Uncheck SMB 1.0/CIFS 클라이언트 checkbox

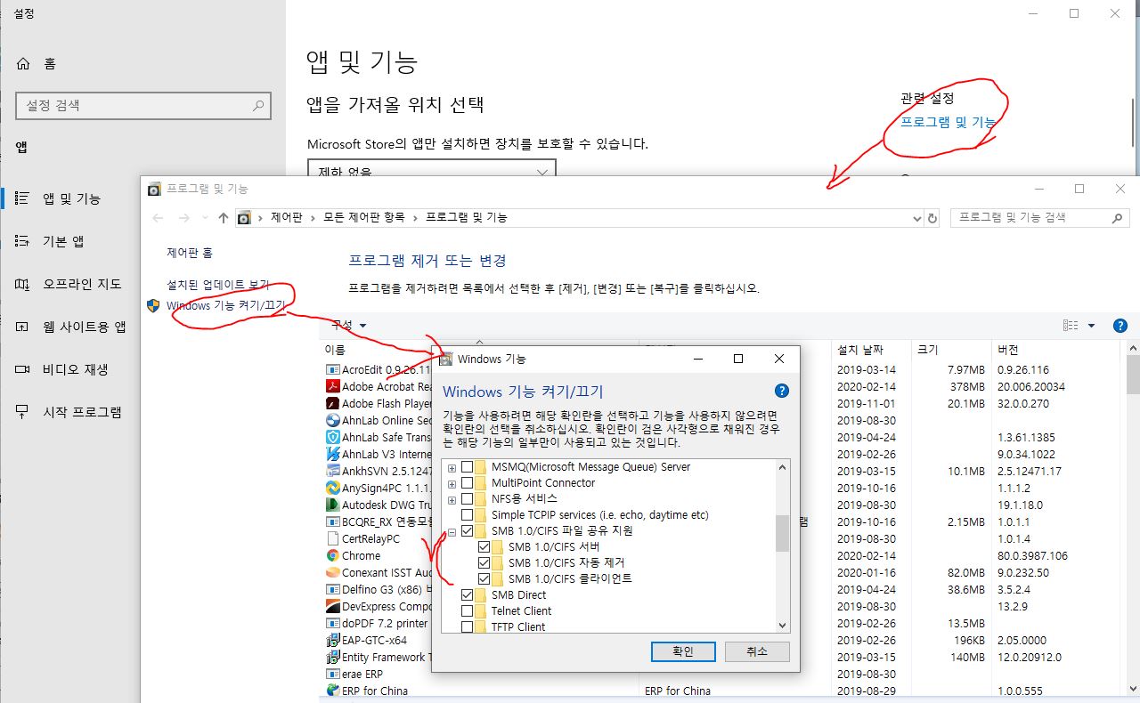click(484, 579)
